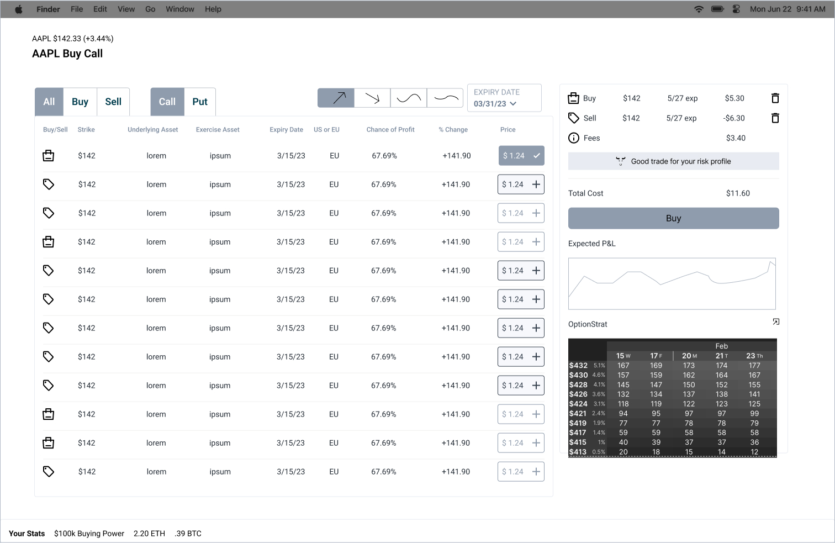Click the OptionStrat heatmap table
The image size is (835, 543).
pyautogui.click(x=672, y=398)
